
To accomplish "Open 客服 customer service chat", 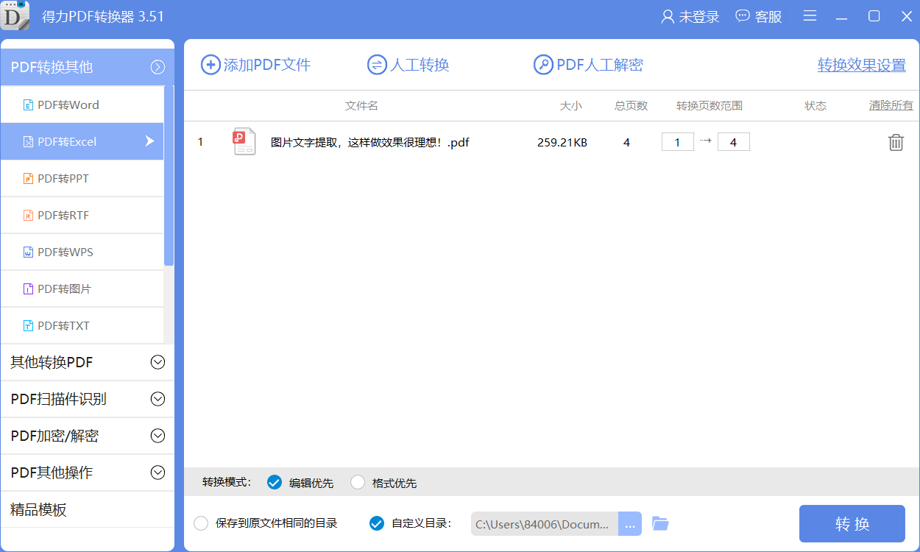I will [x=759, y=16].
